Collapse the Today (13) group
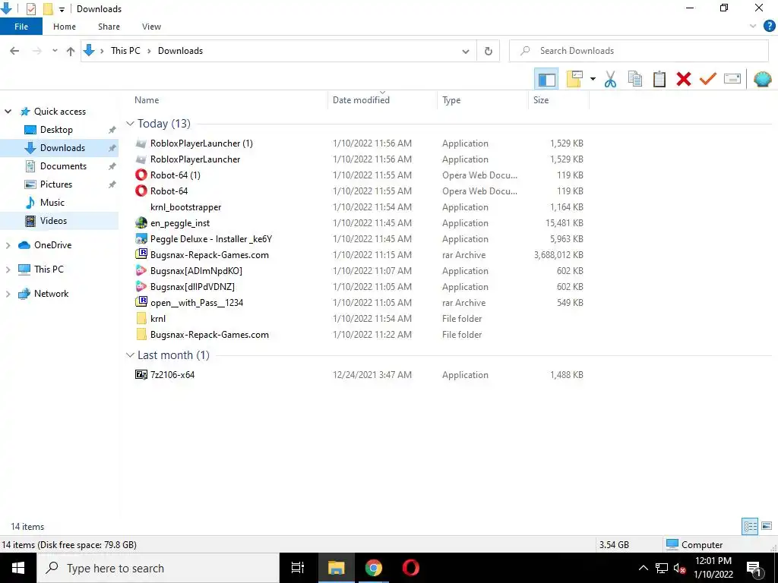This screenshot has height=583, width=778. coord(130,124)
